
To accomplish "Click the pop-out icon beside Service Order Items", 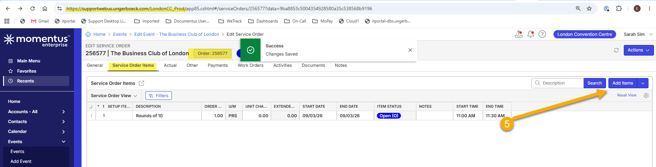I will pyautogui.click(x=141, y=83).
